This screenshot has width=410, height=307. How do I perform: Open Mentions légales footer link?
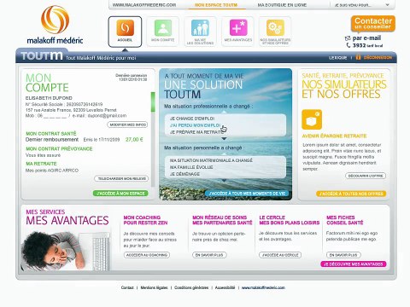click(154, 287)
